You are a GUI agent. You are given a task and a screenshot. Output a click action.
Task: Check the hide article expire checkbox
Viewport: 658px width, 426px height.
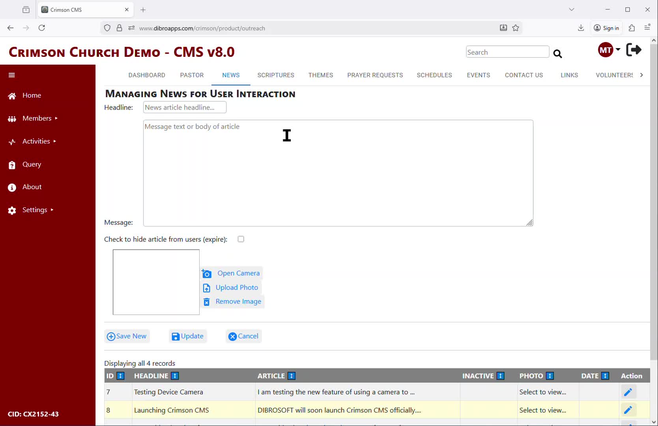(x=241, y=239)
